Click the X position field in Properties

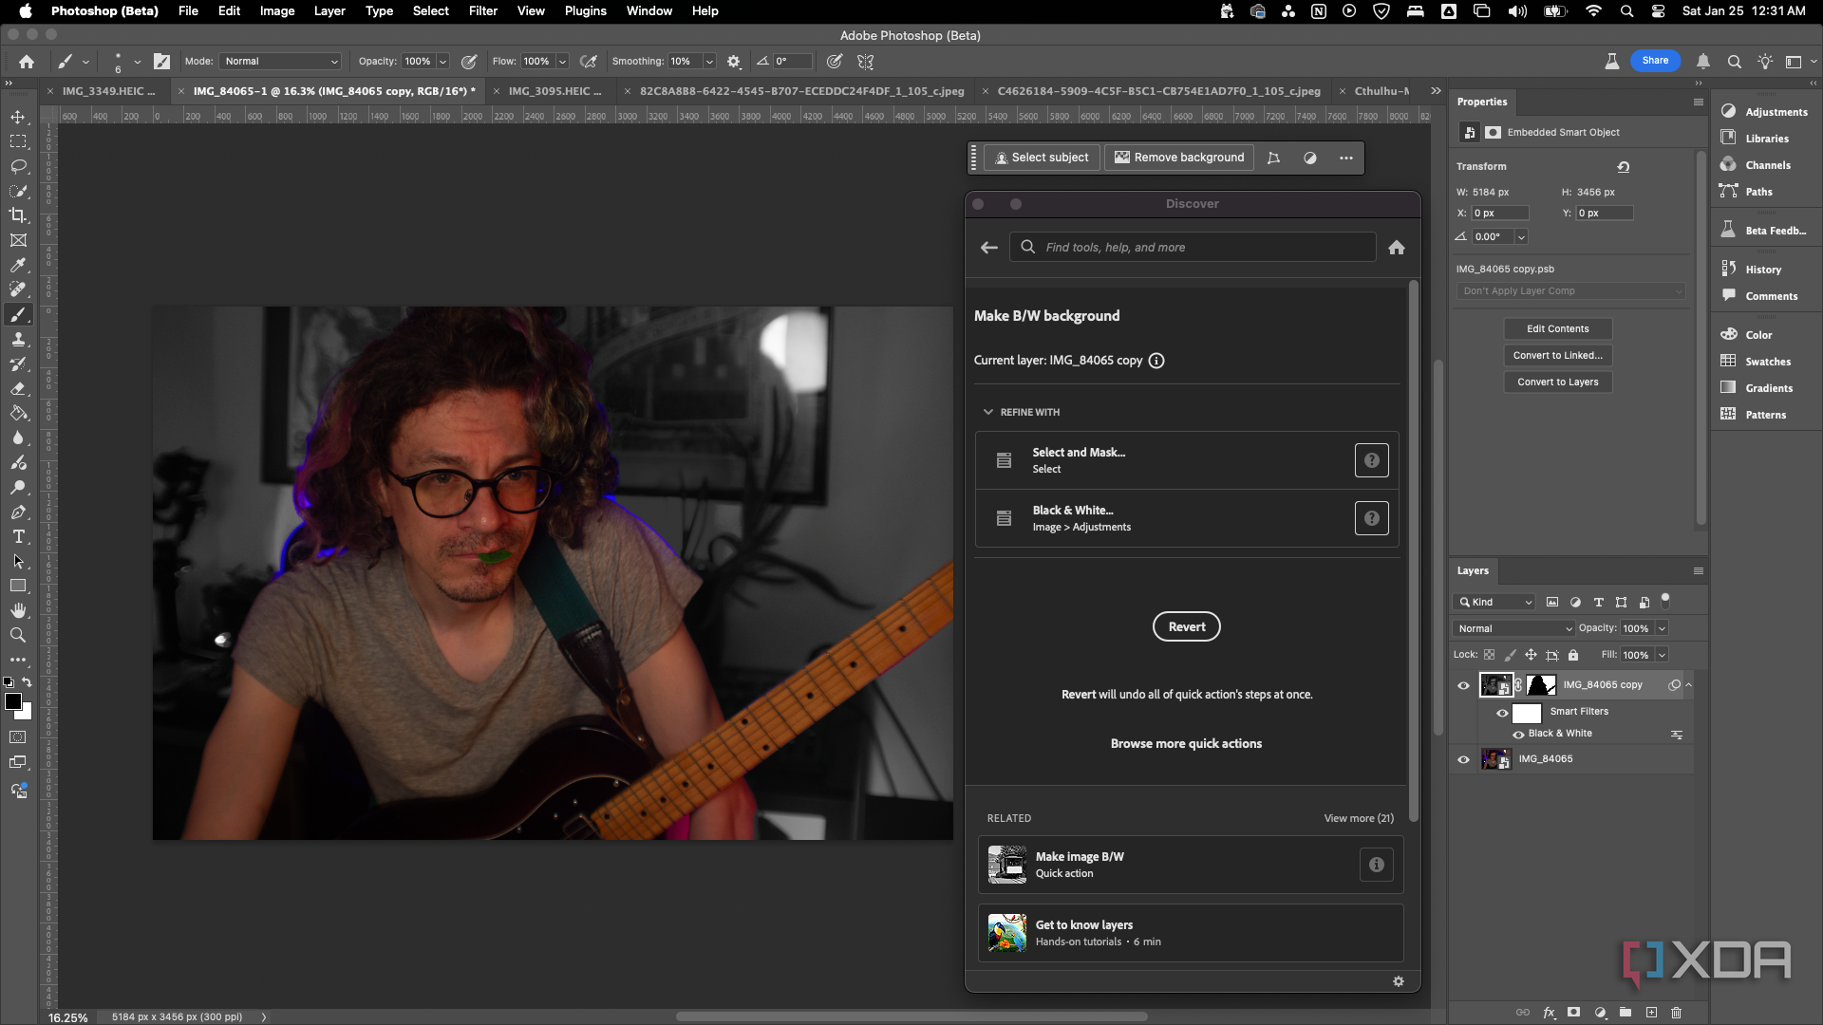point(1500,214)
